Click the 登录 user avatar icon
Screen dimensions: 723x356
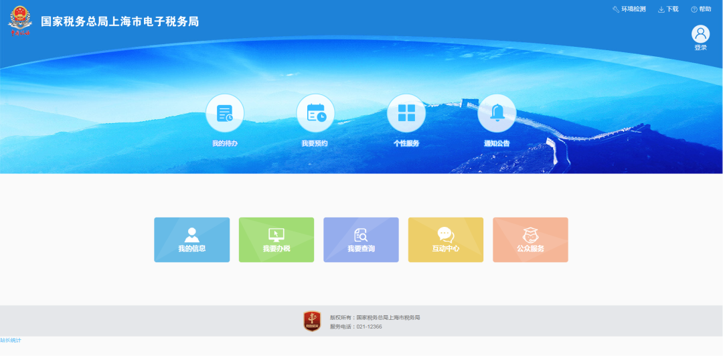point(700,34)
